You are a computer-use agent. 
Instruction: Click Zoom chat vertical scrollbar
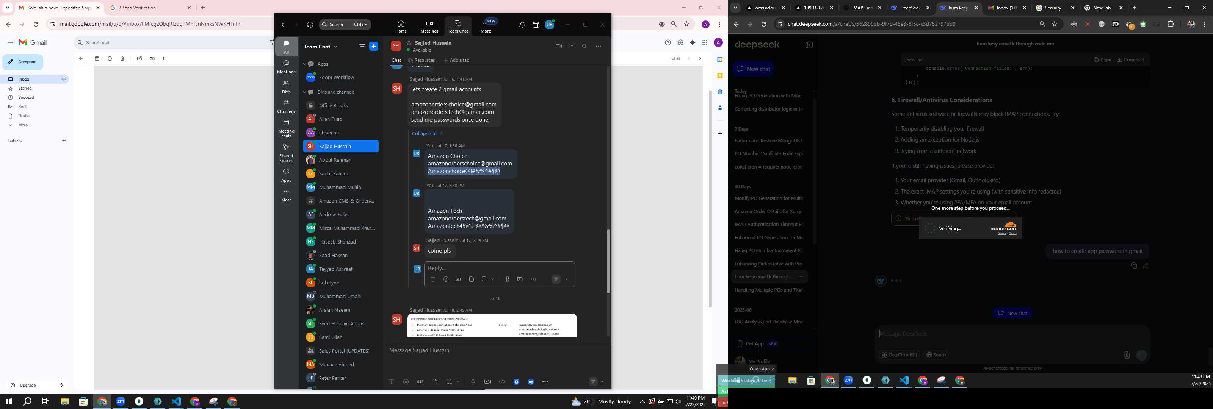pyautogui.click(x=608, y=261)
